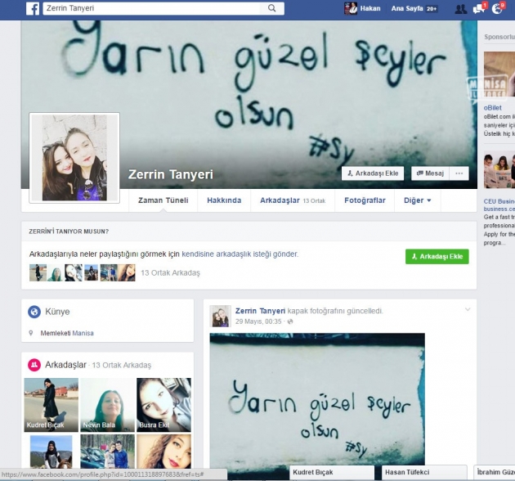The height and width of the screenshot is (481, 515).
Task: Open the three-dots more options button
Action: [459, 173]
